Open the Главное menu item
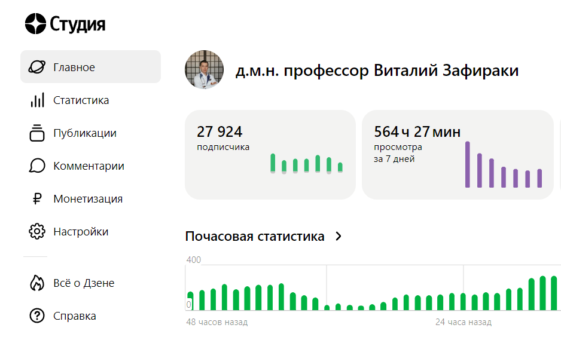This screenshot has height=340, width=561. point(90,67)
